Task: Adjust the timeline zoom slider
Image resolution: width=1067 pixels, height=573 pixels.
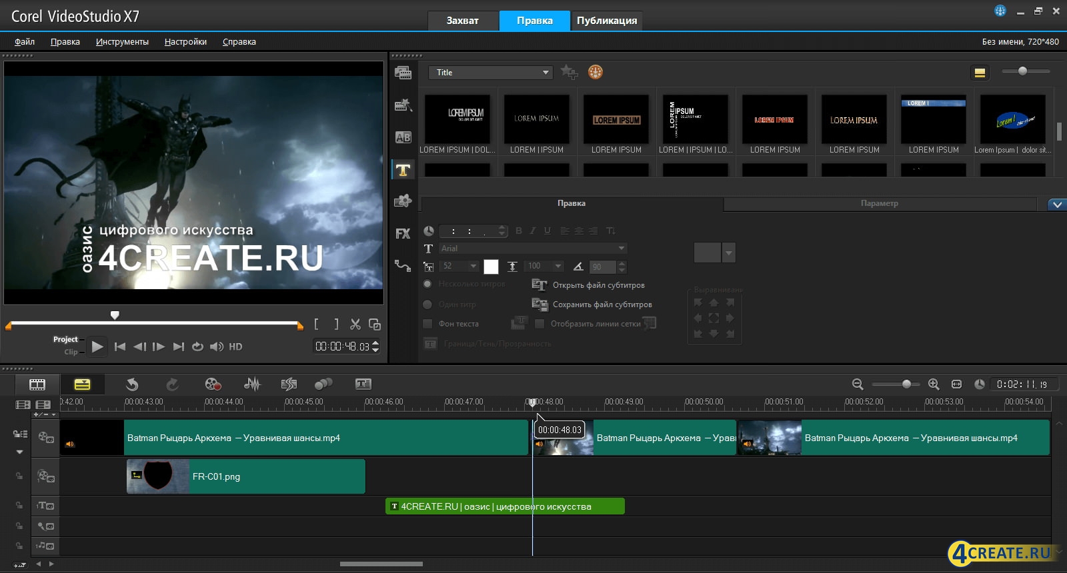Action: pos(906,384)
